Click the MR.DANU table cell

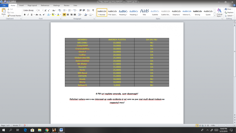click(82, 43)
